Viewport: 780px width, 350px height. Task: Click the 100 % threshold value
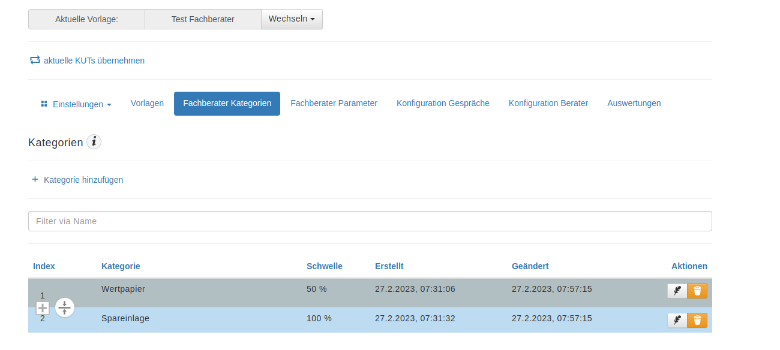[x=319, y=318]
